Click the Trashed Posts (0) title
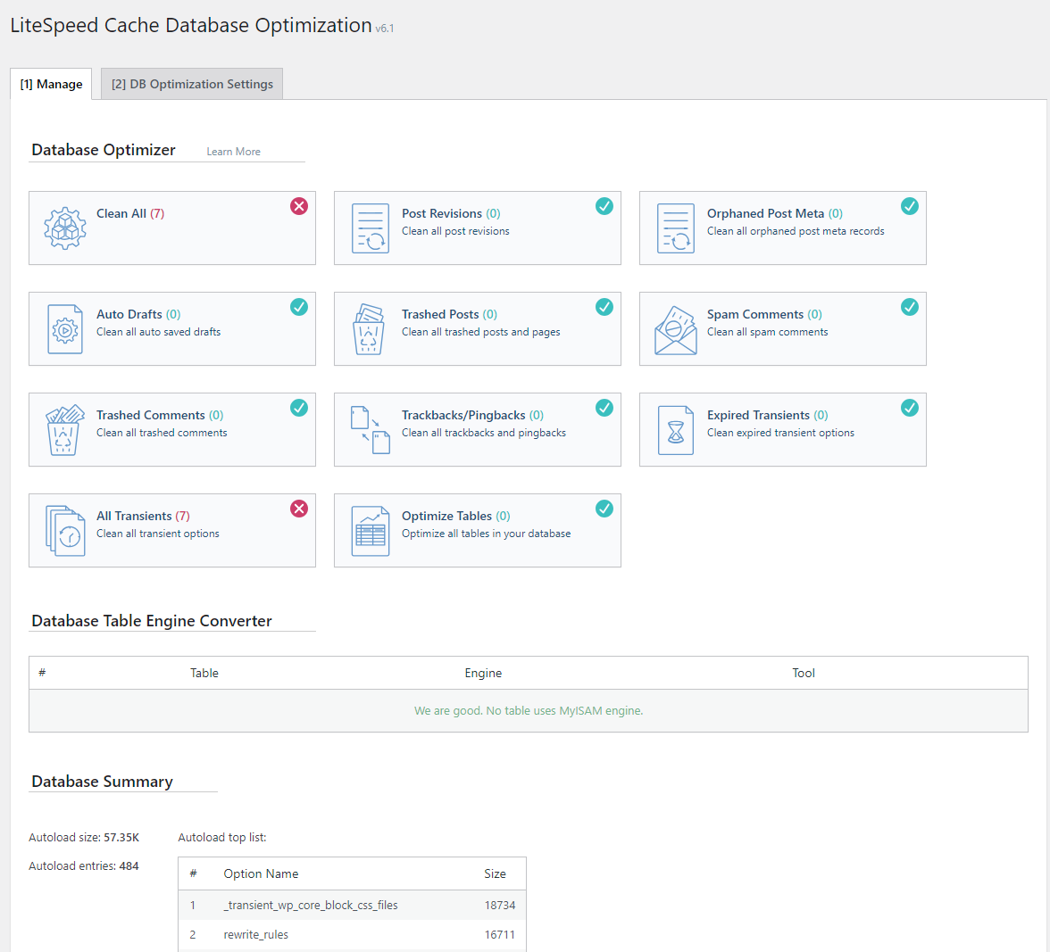 (449, 314)
